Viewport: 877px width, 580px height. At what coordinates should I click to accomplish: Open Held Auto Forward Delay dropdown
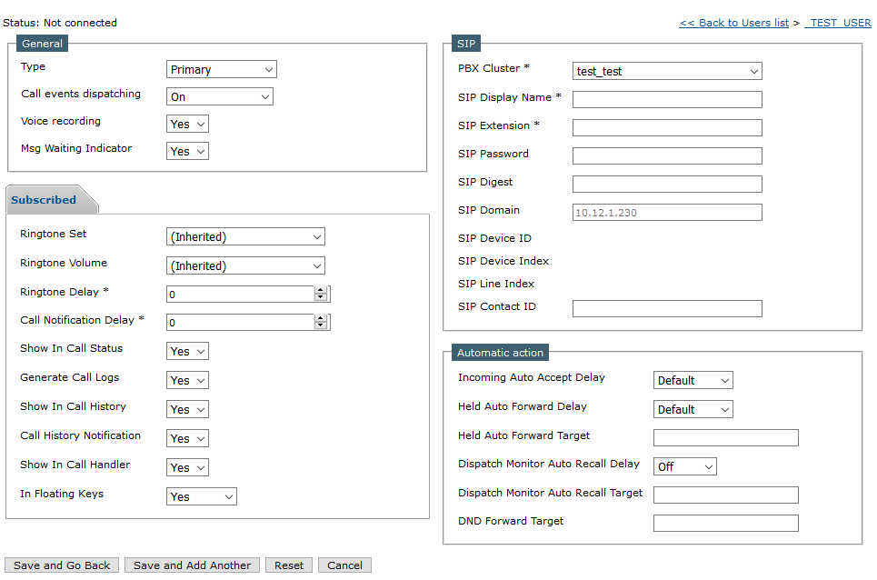(x=693, y=409)
